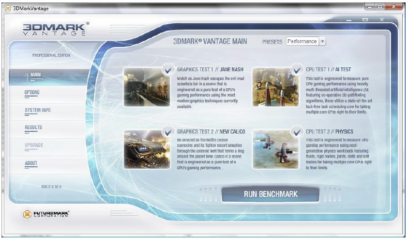Open the SYSTEM INFO section
The width and height of the screenshot is (408, 240).
click(x=38, y=110)
